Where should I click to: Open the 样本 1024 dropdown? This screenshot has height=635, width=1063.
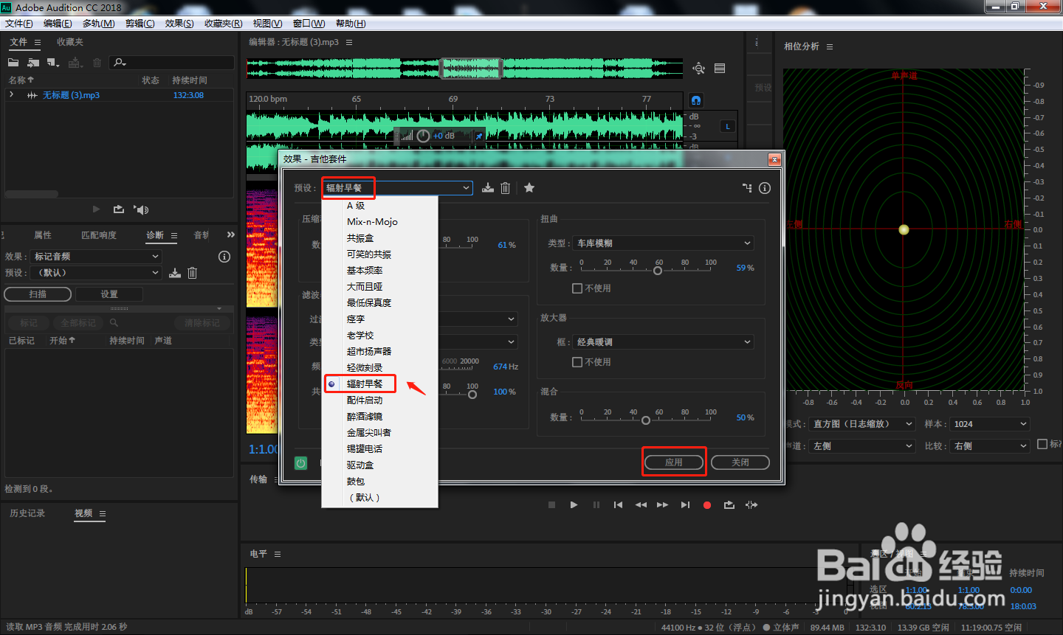point(989,424)
